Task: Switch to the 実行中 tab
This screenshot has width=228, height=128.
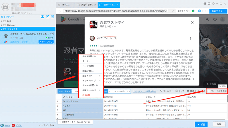Action: (86, 5)
